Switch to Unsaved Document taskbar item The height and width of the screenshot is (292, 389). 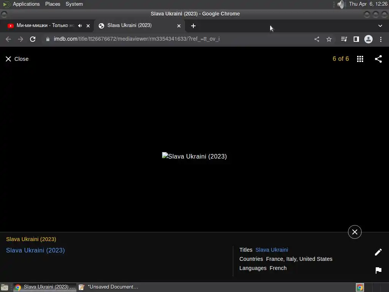[109, 287]
